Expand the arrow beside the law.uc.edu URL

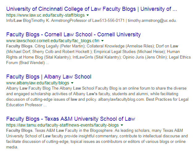pos(88,15)
